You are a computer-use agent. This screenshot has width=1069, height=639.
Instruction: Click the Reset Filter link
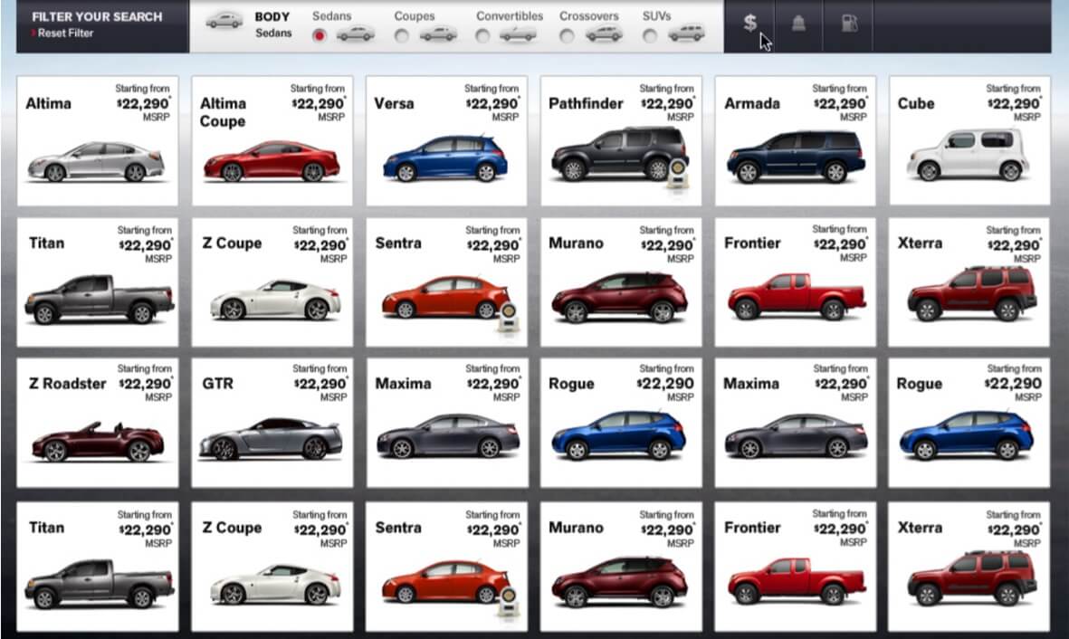65,33
